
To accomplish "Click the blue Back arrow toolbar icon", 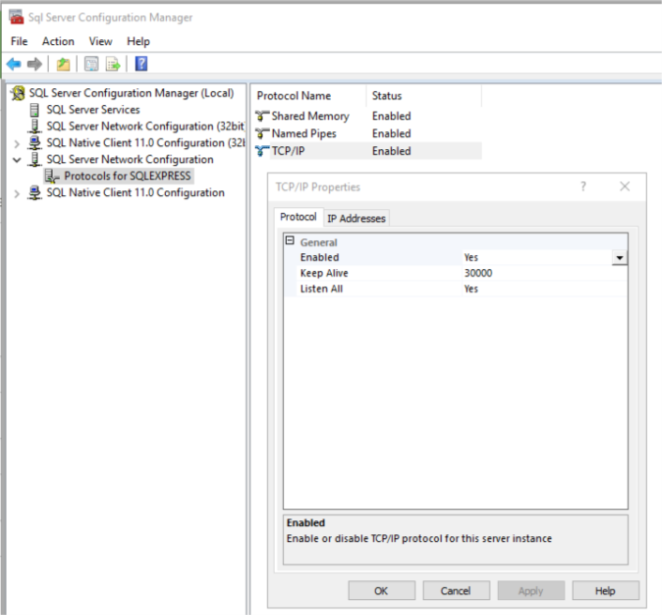I will (14, 64).
